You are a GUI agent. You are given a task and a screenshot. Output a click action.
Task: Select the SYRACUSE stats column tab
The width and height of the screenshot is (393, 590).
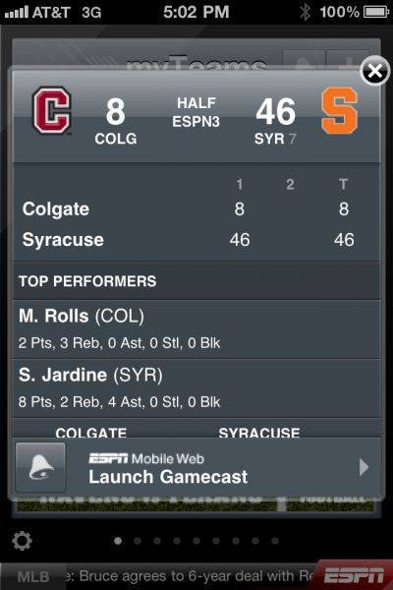(259, 432)
